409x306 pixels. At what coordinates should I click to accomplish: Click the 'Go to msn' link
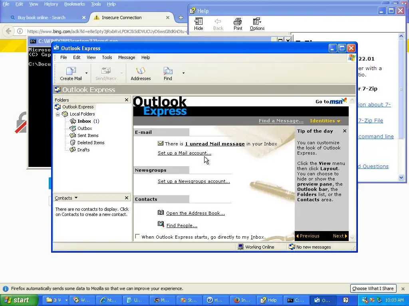coord(331,101)
